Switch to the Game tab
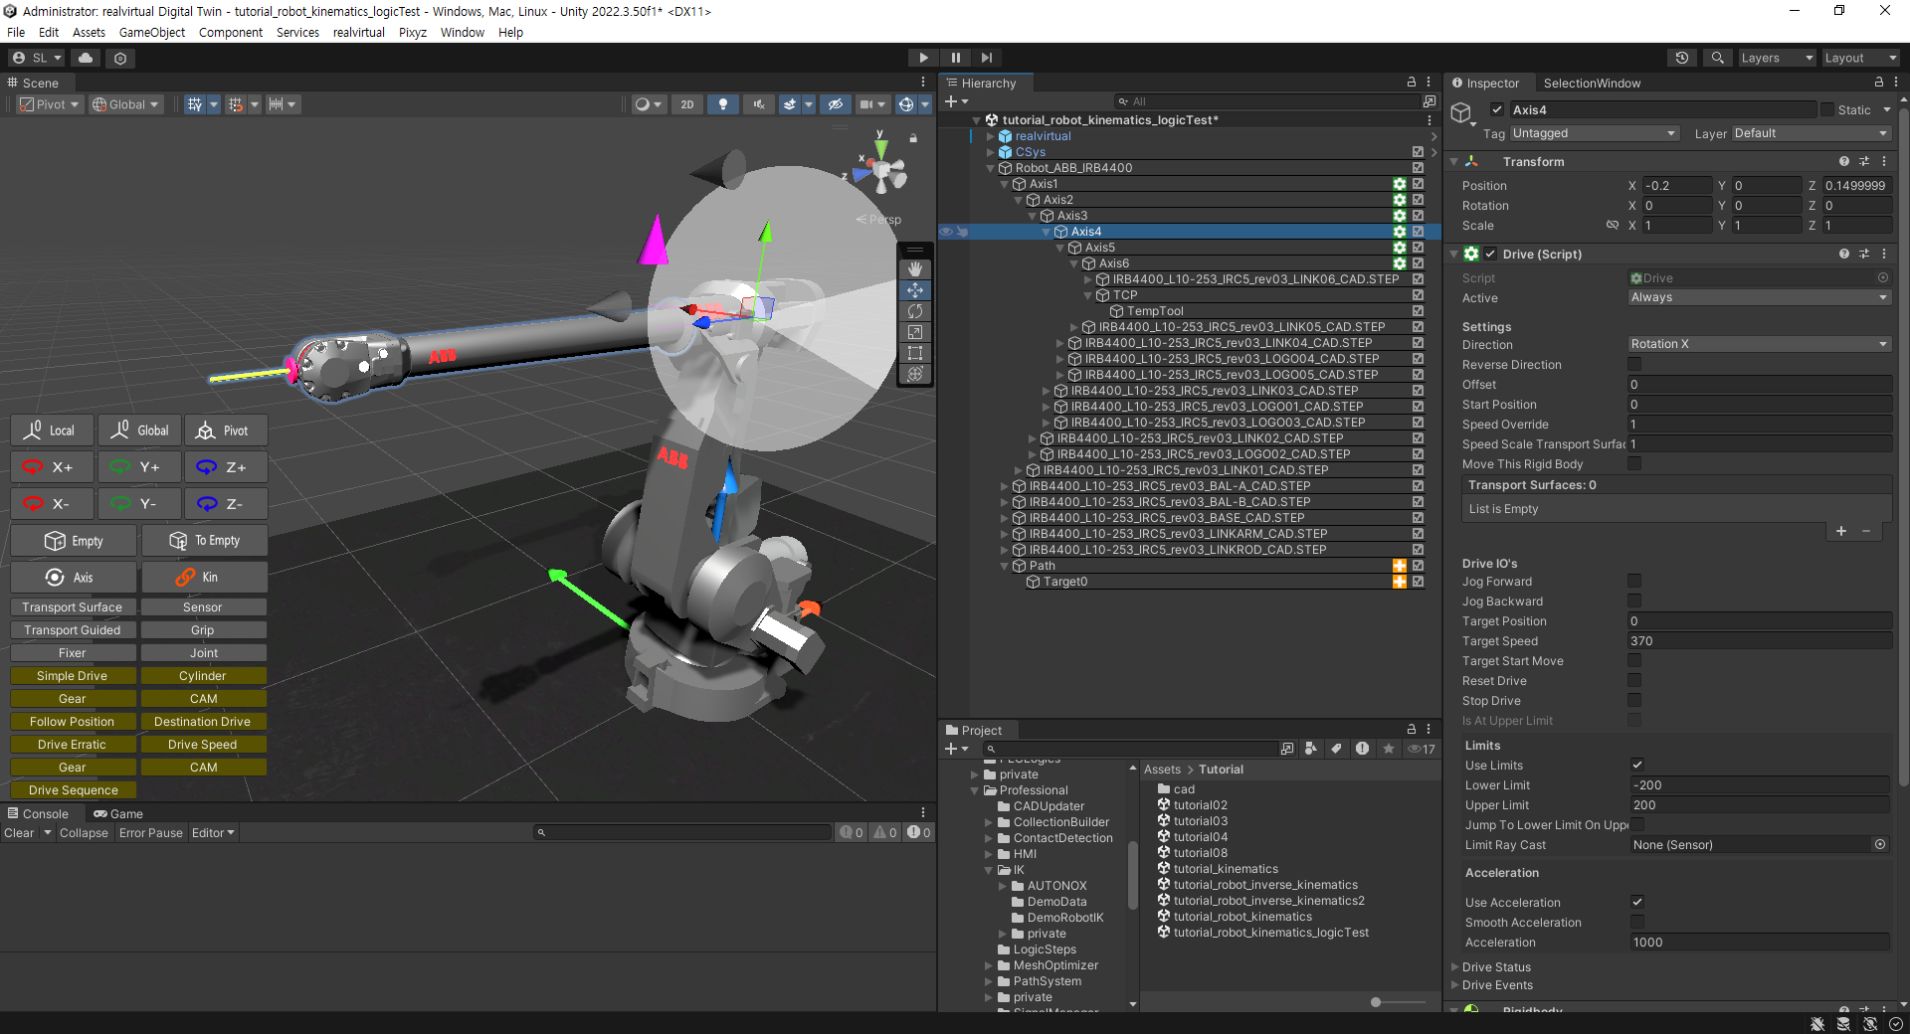 coord(118,814)
